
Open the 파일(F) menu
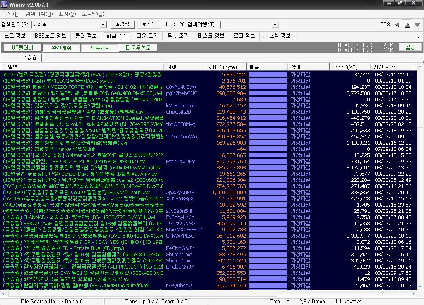tap(11, 14)
